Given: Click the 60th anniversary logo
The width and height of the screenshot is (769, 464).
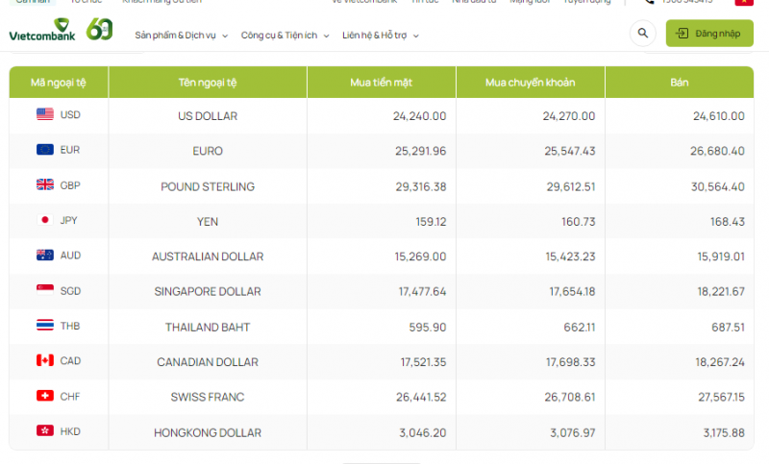Looking at the screenshot, I should (99, 31).
